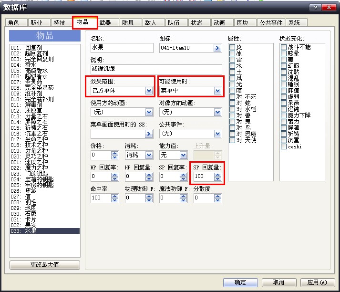This screenshot has width=340, height=292.
Task: Open the 动画 tab
Action: (x=222, y=22)
